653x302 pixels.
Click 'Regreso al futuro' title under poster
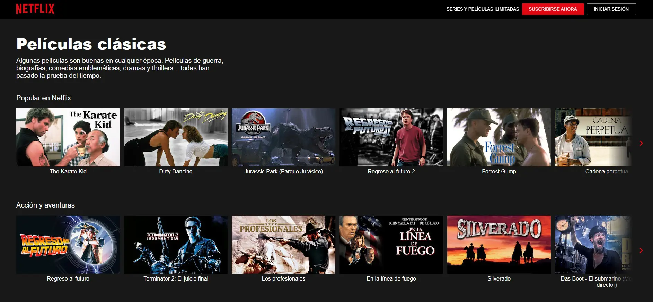(68, 278)
